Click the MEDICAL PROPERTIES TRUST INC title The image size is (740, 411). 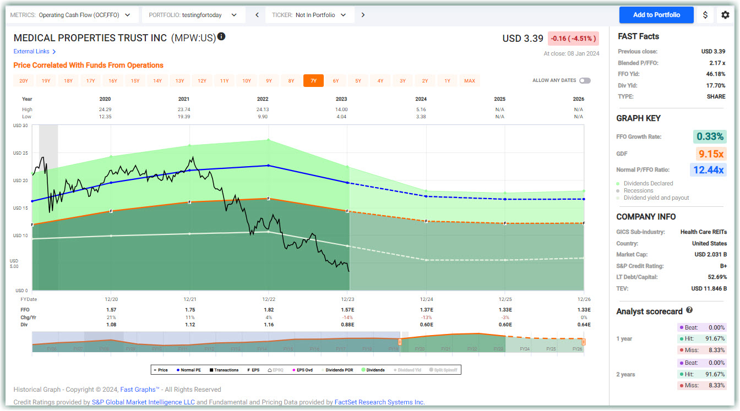click(91, 38)
